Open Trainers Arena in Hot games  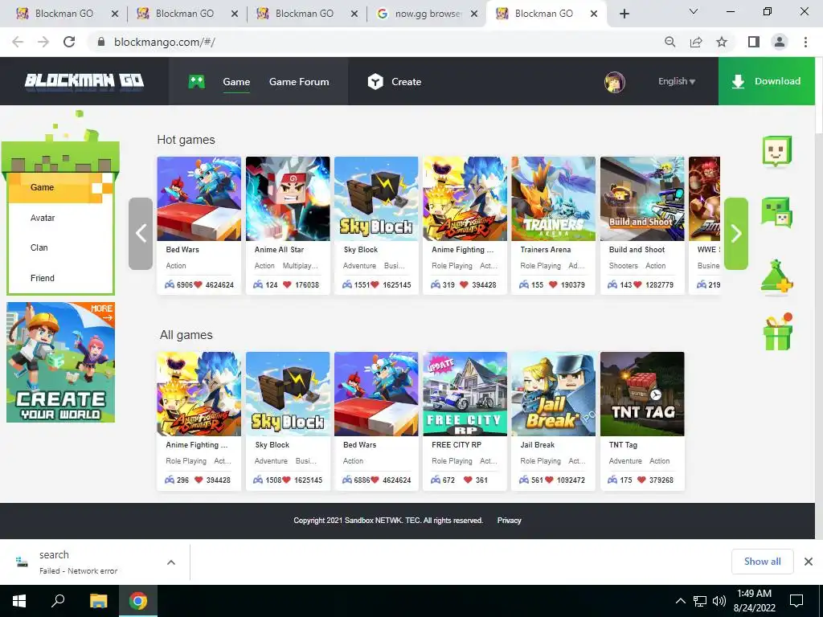coord(553,226)
